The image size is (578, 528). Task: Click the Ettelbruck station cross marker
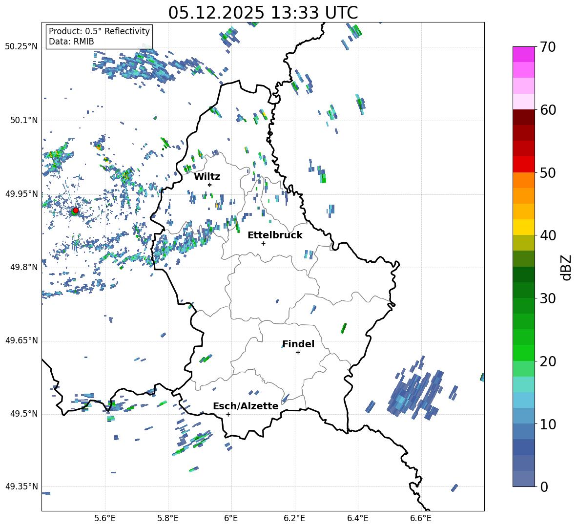(x=263, y=243)
